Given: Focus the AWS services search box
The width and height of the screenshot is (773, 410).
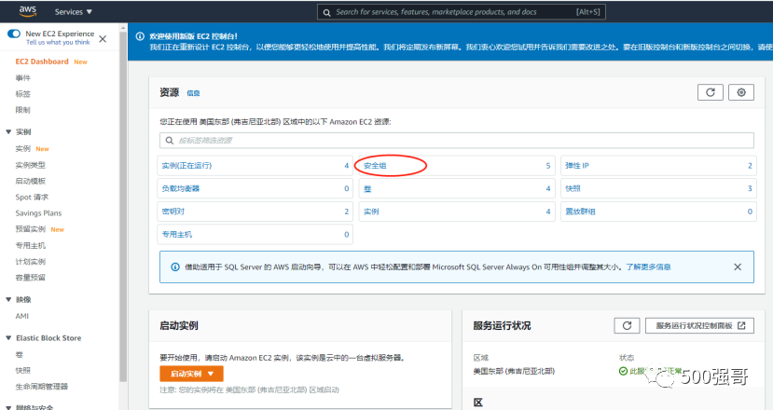Looking at the screenshot, I should pos(461,12).
